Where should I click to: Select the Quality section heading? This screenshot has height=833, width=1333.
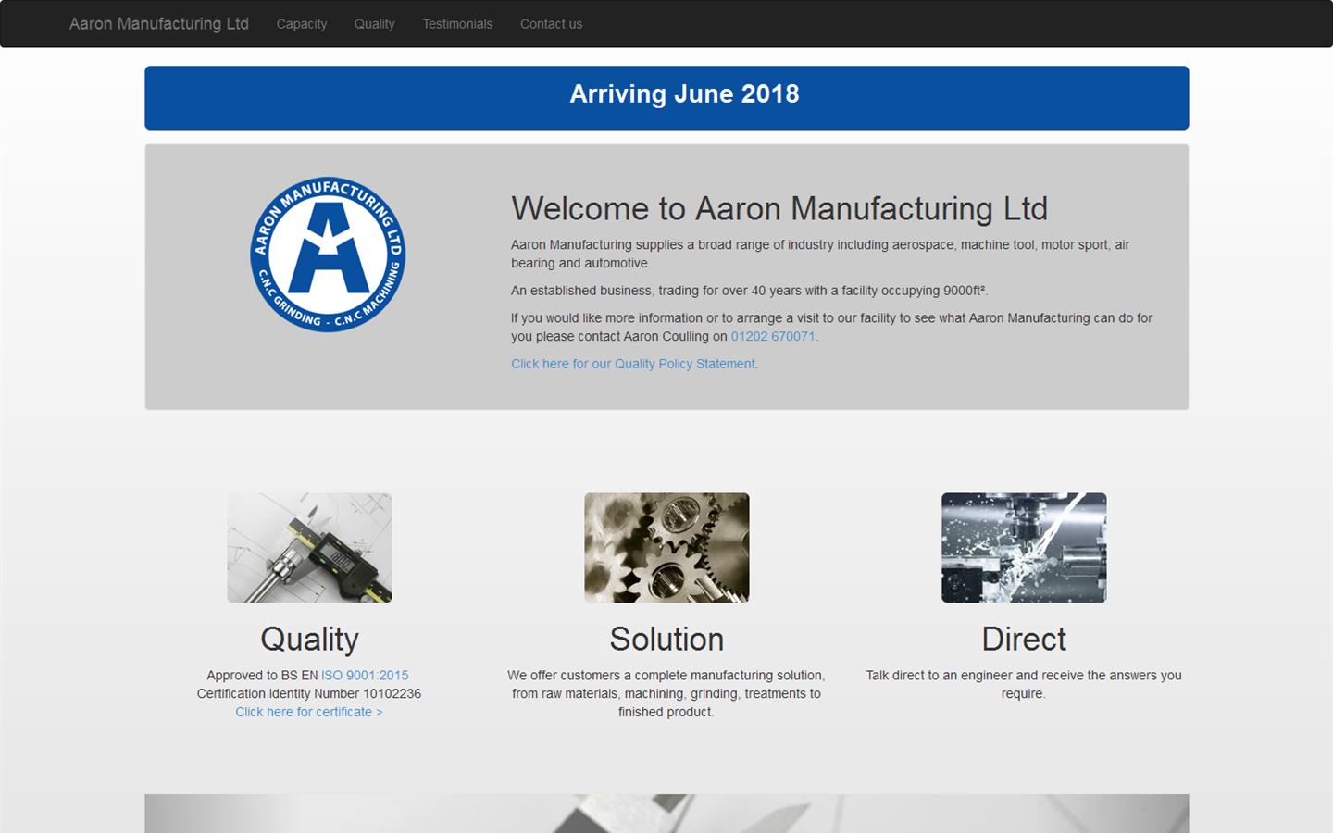[308, 639]
